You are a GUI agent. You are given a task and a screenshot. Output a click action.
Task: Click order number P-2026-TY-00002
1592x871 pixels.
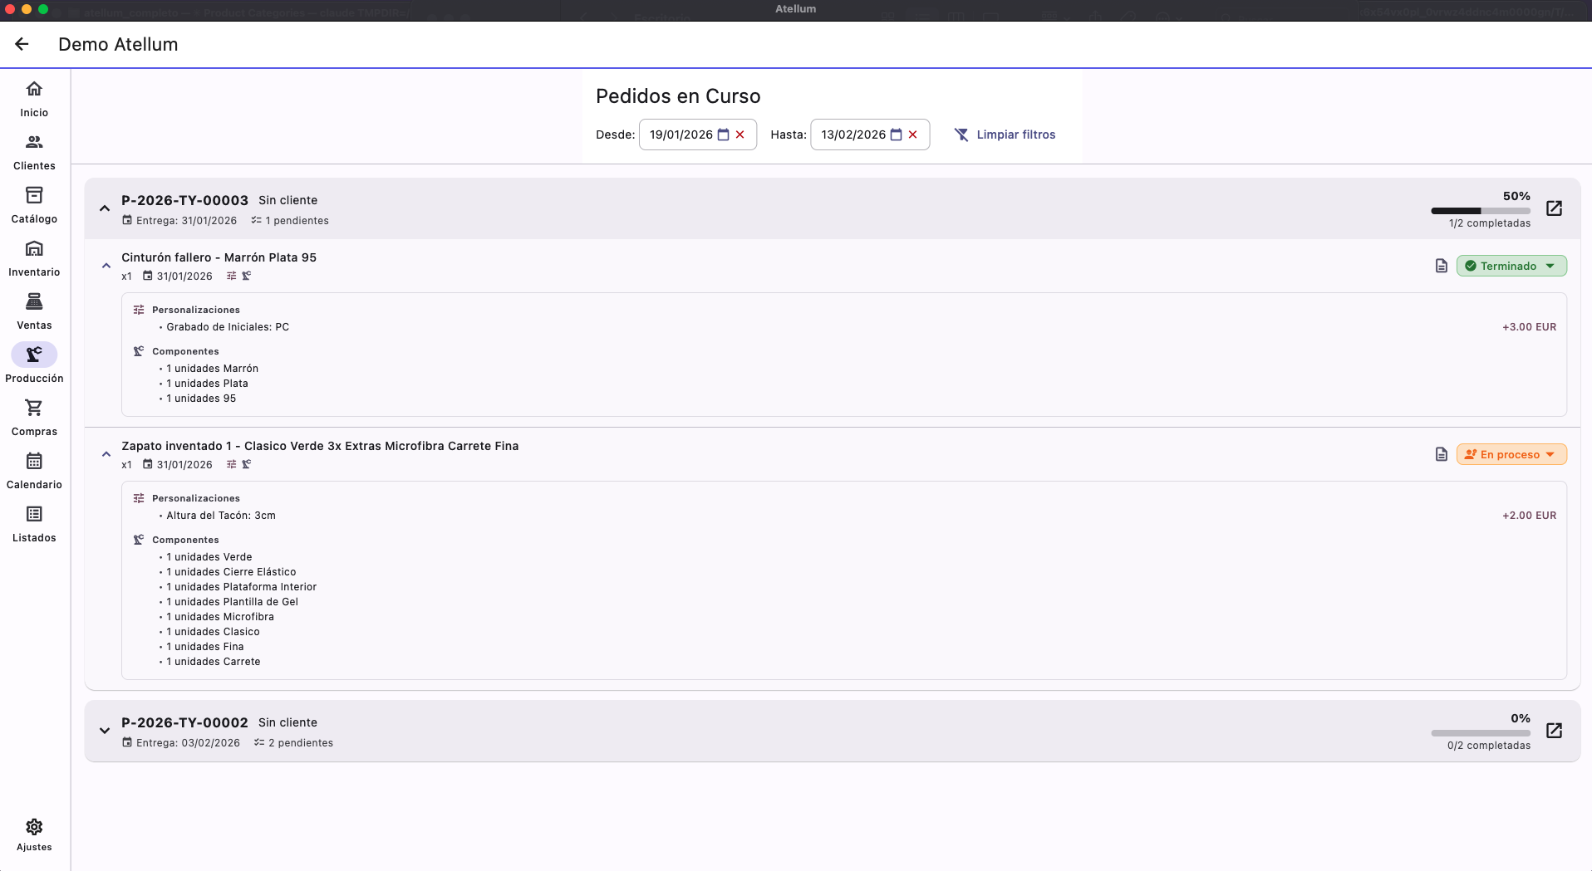point(184,722)
